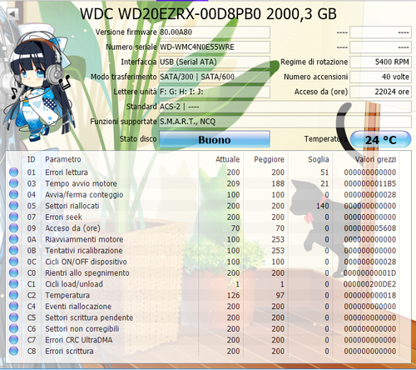Click the Lettere unità field
The width and height of the screenshot is (416, 370).
tap(215, 92)
